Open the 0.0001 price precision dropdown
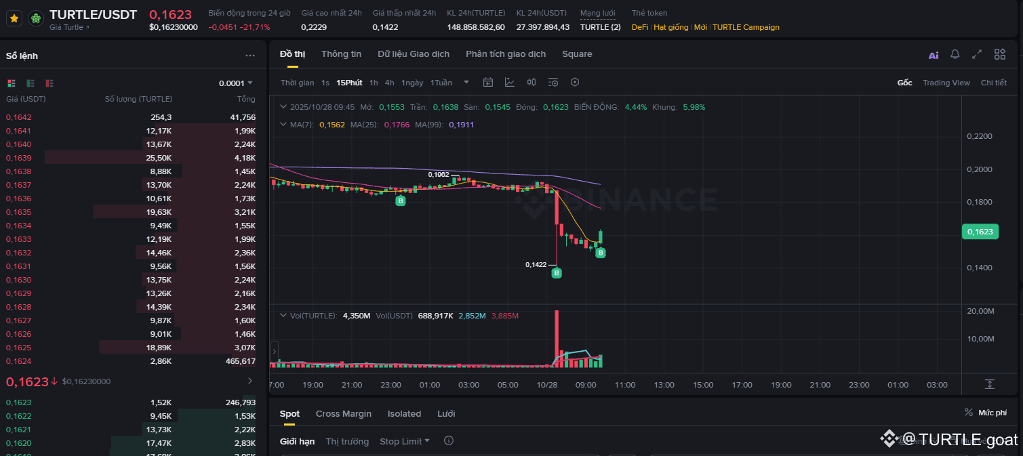The height and width of the screenshot is (456, 1023). (x=236, y=83)
